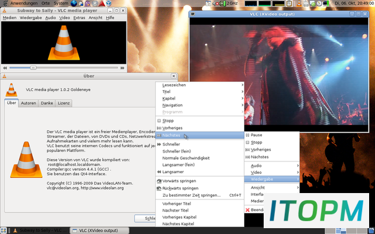Click the VLC fast-forward button under the cone
The width and height of the screenshot is (375, 234).
coord(122,68)
